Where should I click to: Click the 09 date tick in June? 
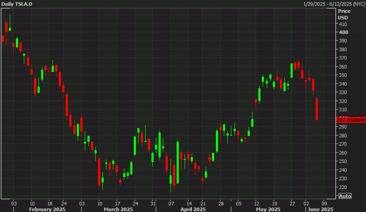click(324, 204)
